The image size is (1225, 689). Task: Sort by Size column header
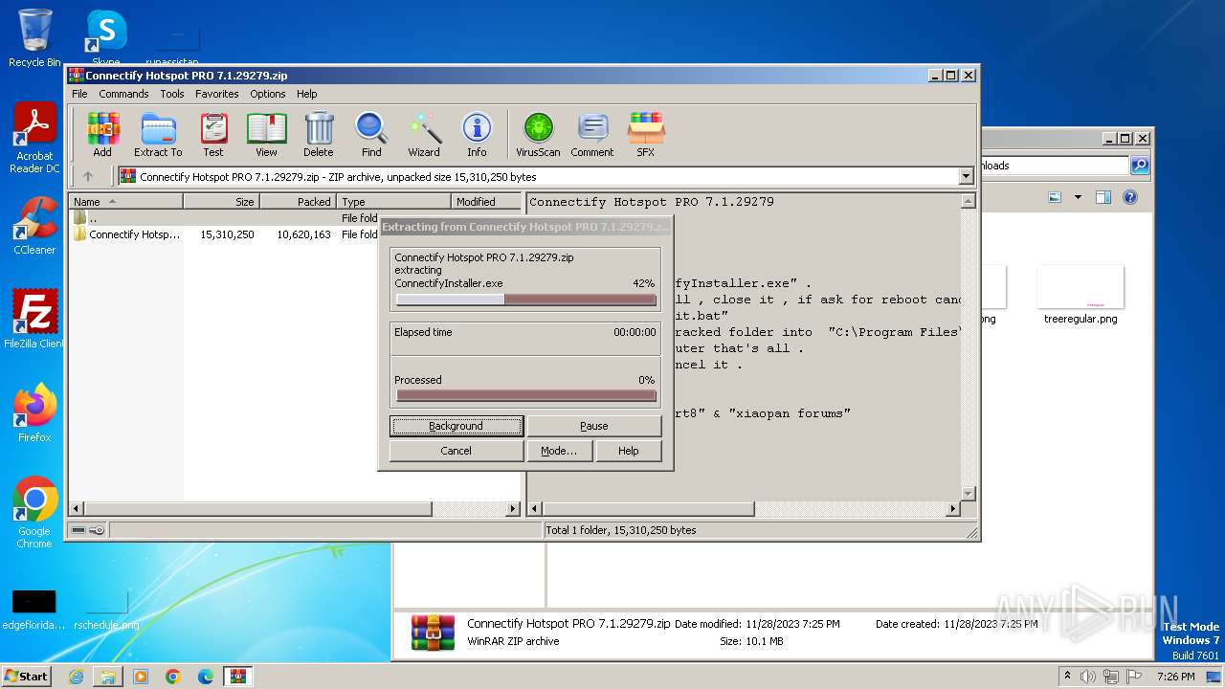(221, 201)
